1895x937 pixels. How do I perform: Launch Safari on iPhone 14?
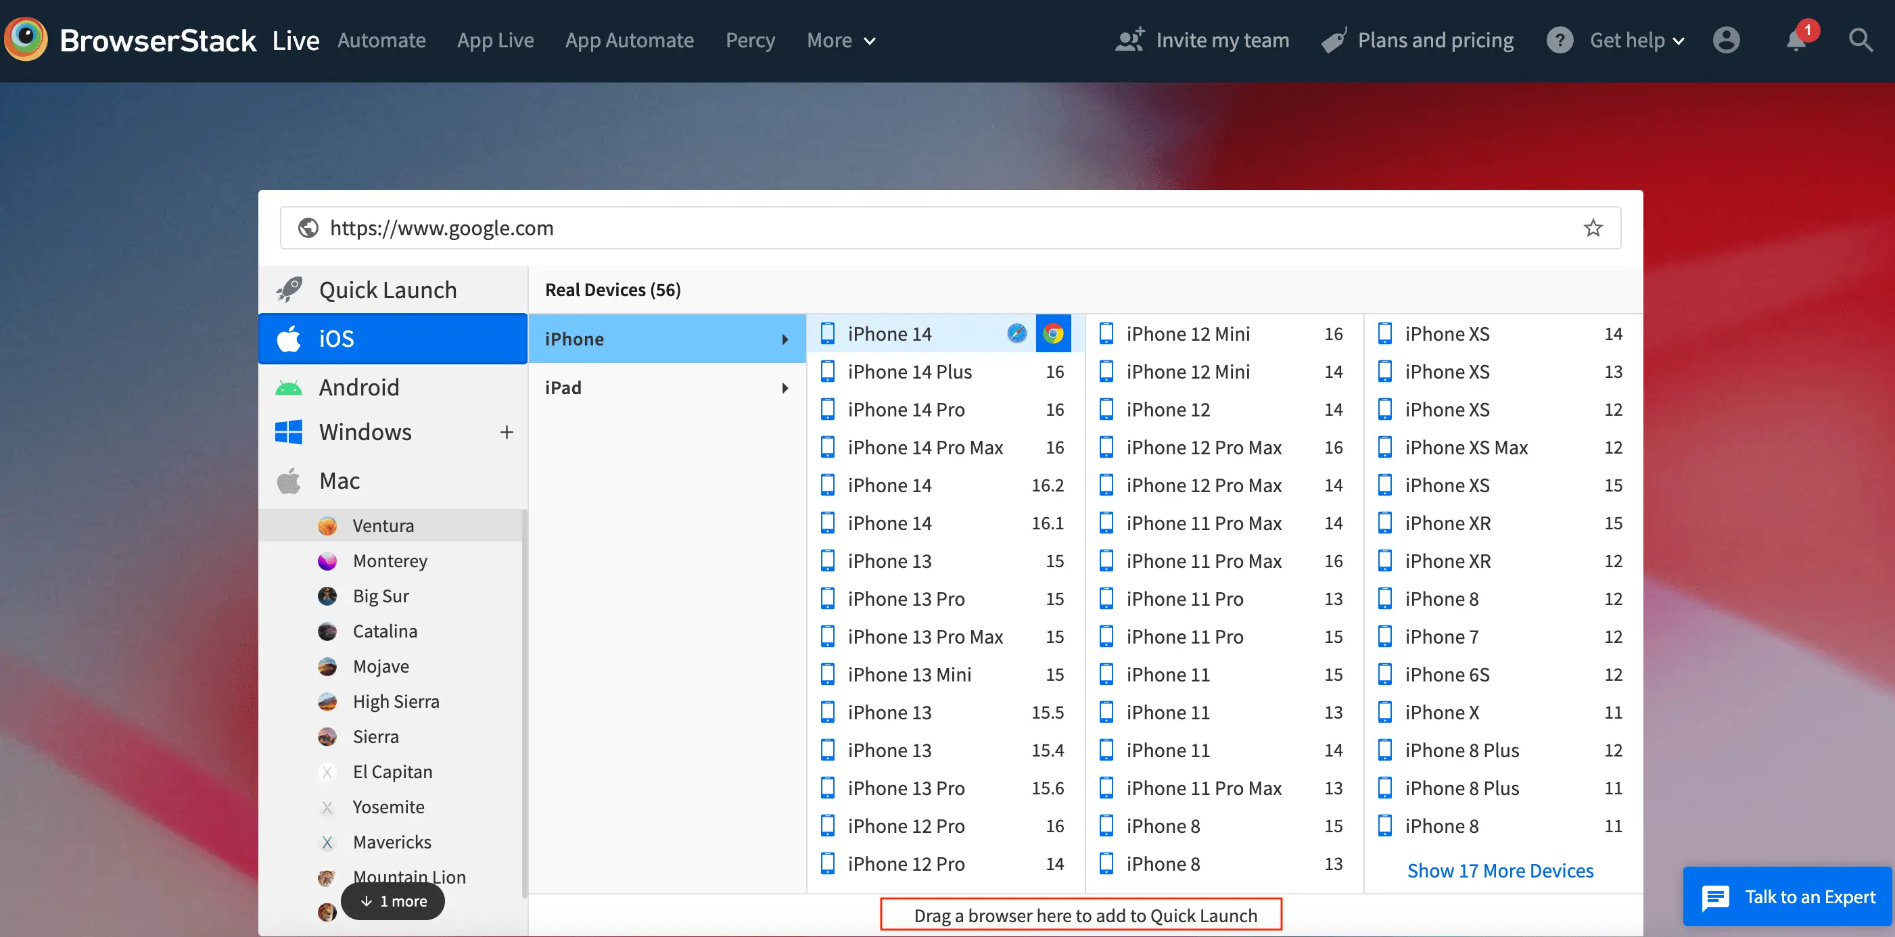click(1016, 334)
